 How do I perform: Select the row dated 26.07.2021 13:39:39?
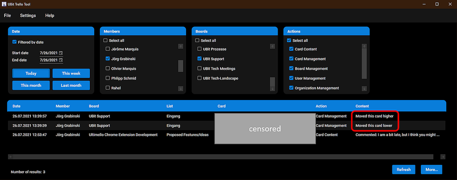[227, 126]
